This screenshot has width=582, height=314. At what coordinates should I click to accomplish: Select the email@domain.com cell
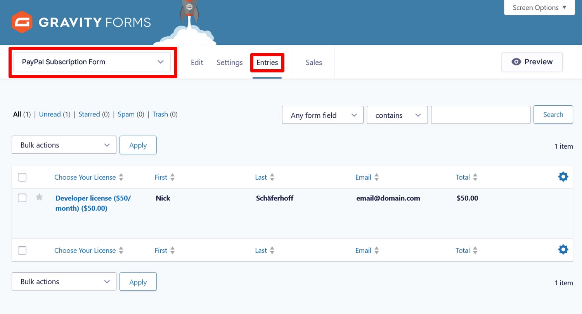point(388,198)
